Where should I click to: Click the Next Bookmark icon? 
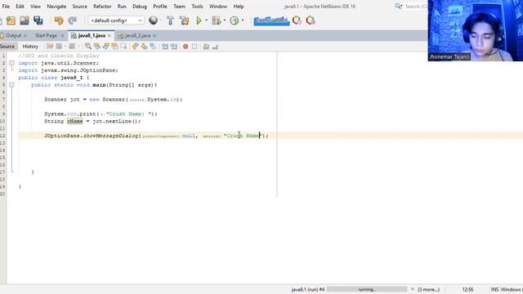click(144, 47)
